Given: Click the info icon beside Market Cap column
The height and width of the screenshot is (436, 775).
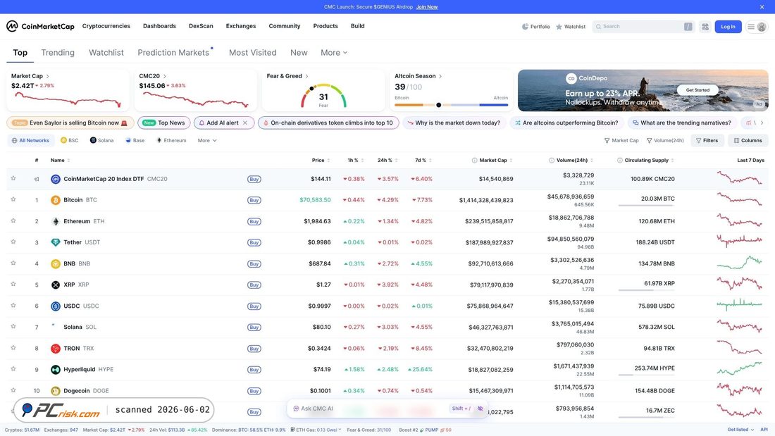Looking at the screenshot, I should 474,160.
